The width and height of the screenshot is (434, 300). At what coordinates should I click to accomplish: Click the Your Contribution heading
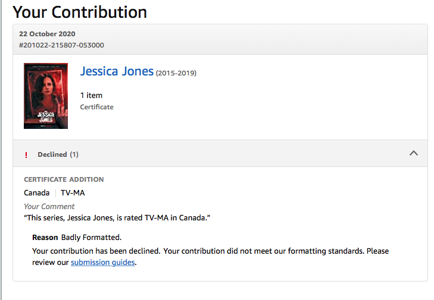(80, 11)
